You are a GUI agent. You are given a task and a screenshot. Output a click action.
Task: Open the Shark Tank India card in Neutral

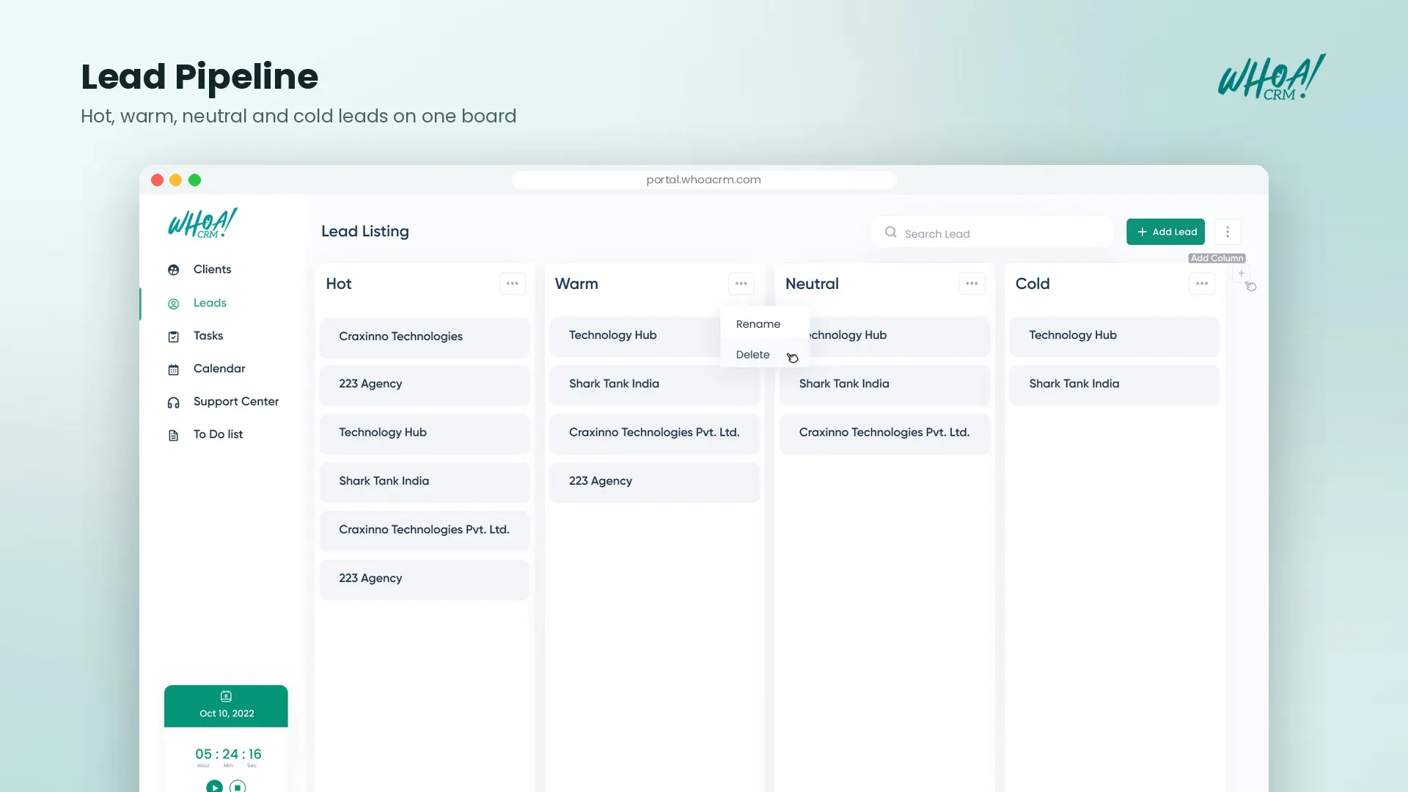(x=884, y=384)
